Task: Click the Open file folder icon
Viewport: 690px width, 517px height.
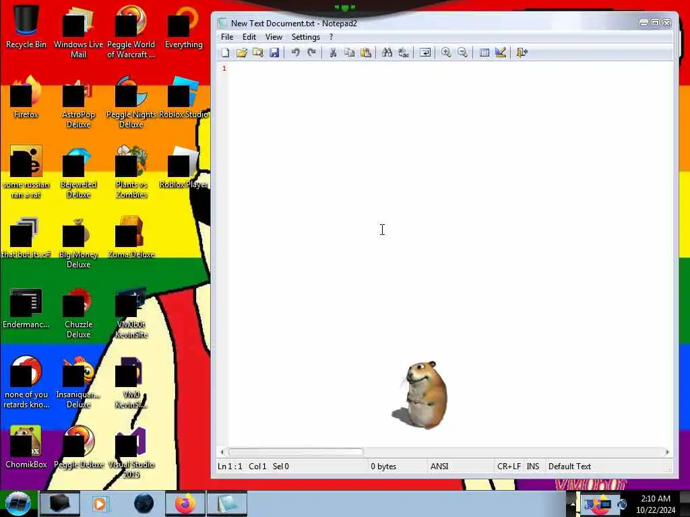Action: pyautogui.click(x=242, y=53)
